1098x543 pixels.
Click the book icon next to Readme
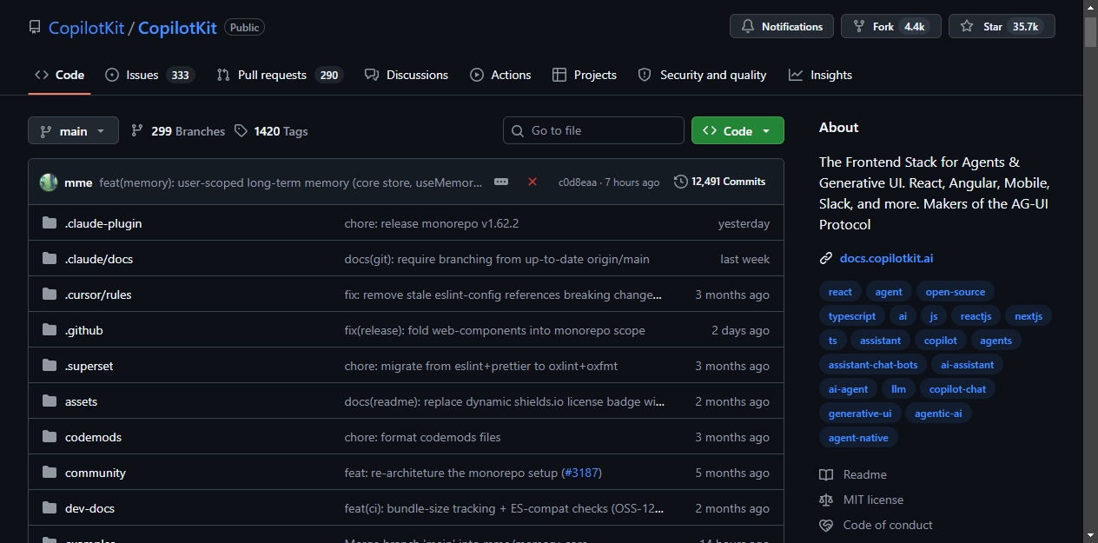[826, 474]
